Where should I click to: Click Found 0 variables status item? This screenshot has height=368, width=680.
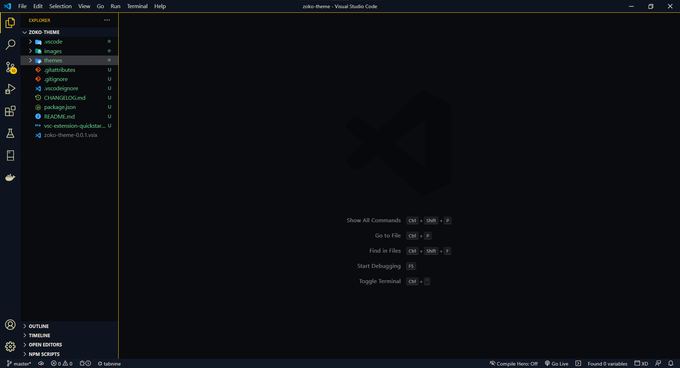[x=607, y=364]
